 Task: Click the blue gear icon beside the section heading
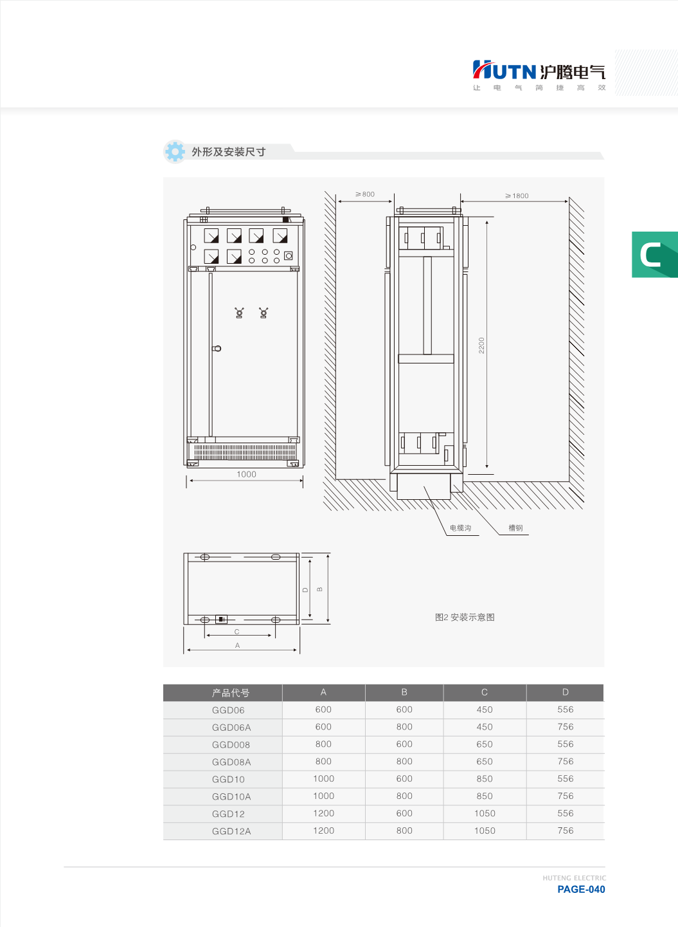tap(175, 152)
